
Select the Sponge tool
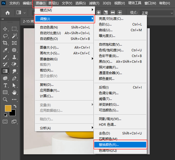point(5,78)
